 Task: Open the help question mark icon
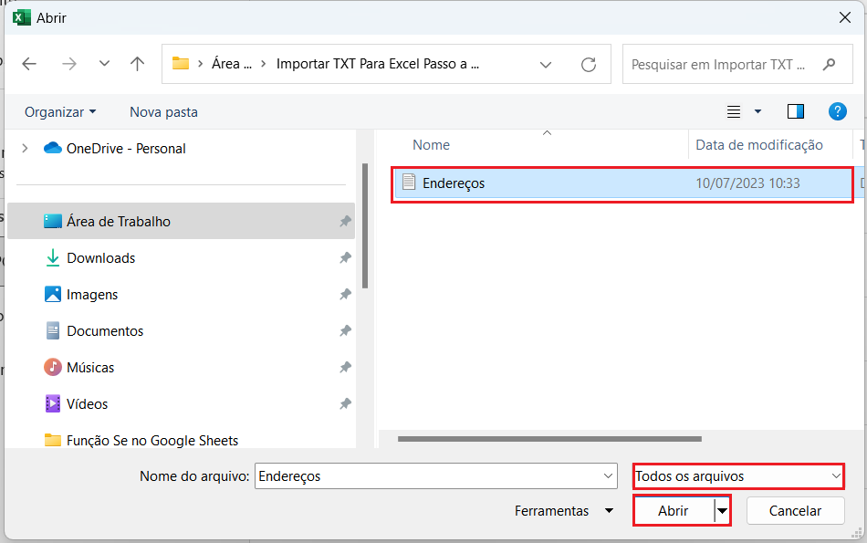click(837, 111)
